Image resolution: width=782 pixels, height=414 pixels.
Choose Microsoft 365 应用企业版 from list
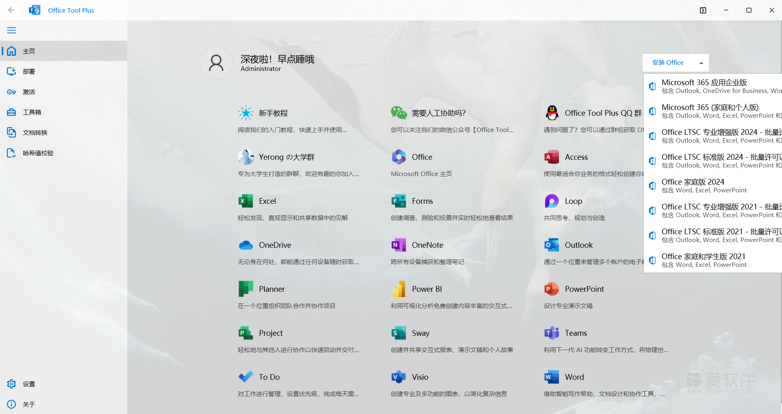[713, 86]
